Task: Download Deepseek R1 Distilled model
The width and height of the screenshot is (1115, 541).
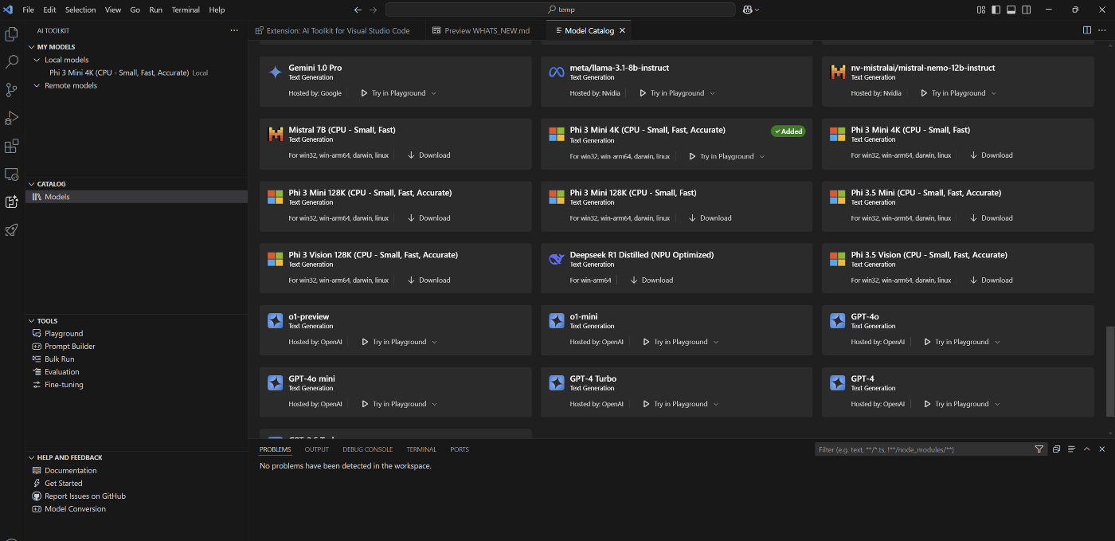Action: click(651, 280)
